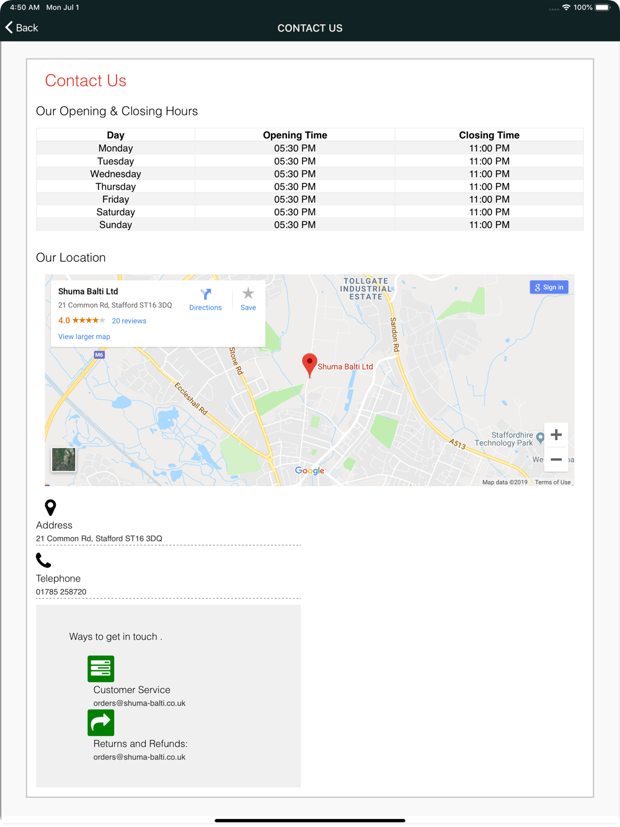The width and height of the screenshot is (620, 827).
Task: Click the red Shuma Balti map pin
Action: click(x=309, y=366)
